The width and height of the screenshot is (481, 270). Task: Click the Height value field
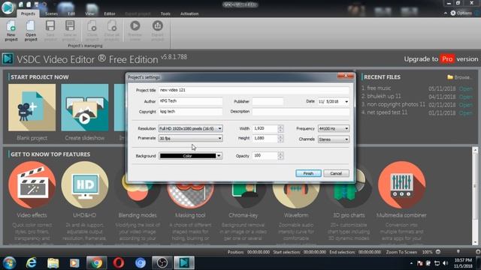click(265, 138)
